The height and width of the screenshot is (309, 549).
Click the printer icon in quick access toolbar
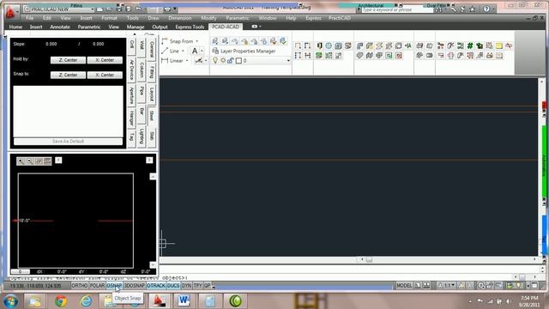[167, 9]
